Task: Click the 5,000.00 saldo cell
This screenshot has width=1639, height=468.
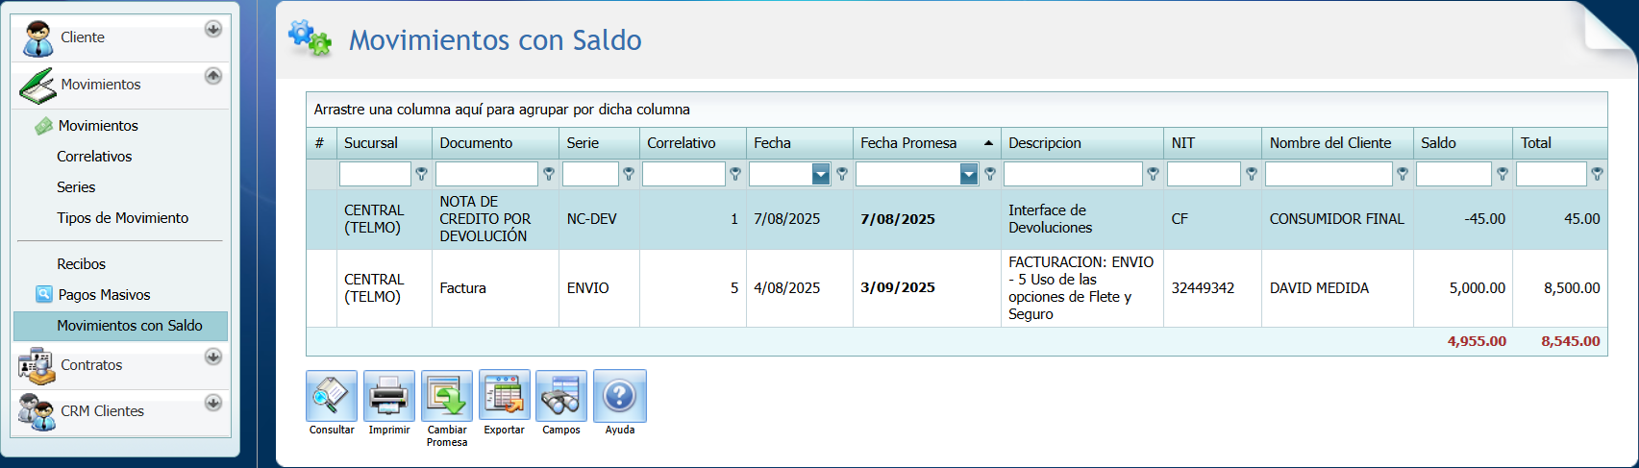Action: [1463, 288]
